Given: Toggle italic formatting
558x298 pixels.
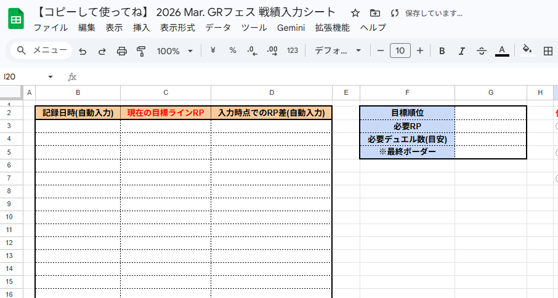Looking at the screenshot, I should click(461, 51).
